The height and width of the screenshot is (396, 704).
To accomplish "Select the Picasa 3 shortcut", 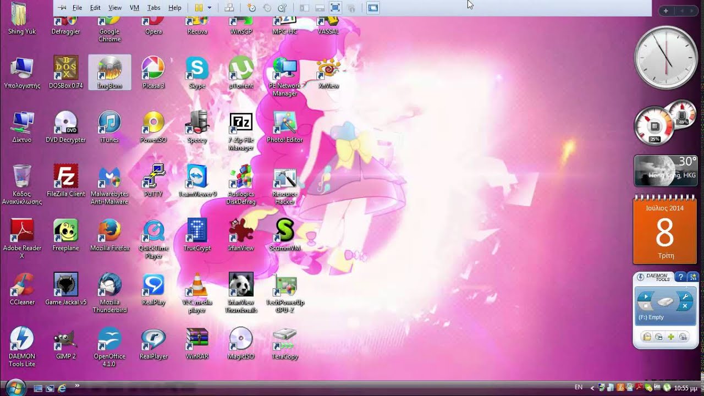I will pos(153,72).
